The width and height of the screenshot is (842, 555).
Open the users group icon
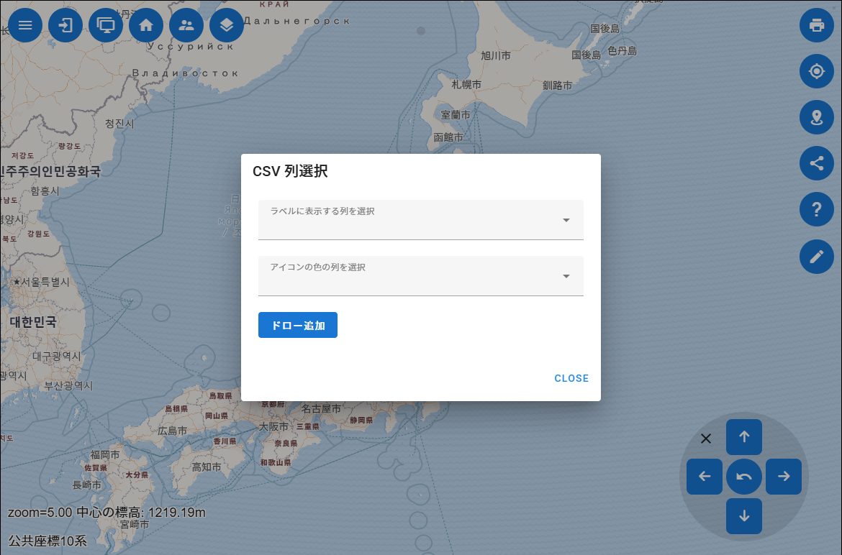click(186, 25)
